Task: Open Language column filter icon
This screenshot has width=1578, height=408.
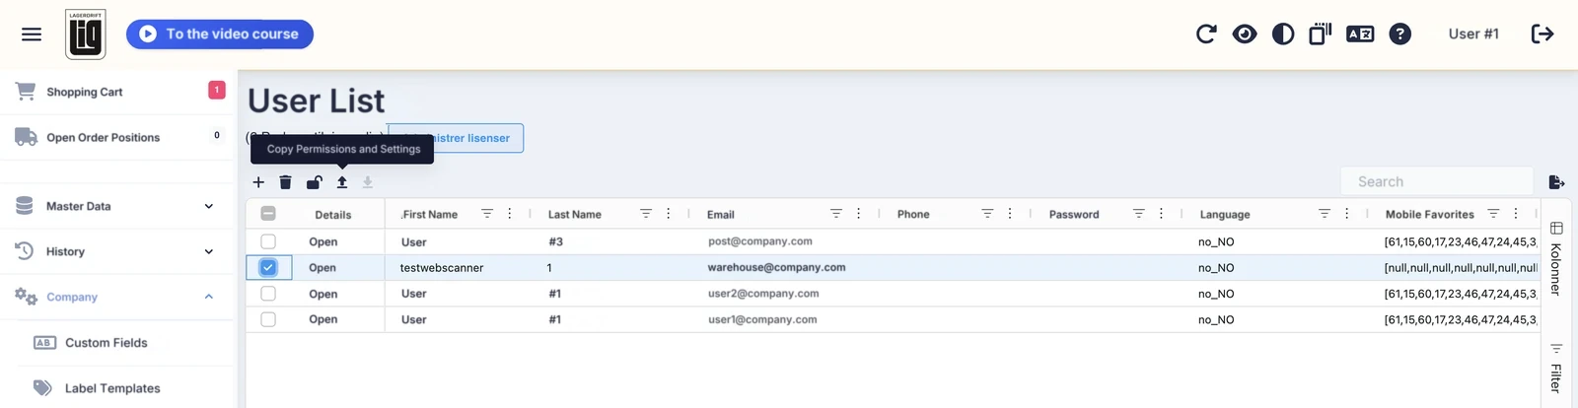Action: (1325, 214)
